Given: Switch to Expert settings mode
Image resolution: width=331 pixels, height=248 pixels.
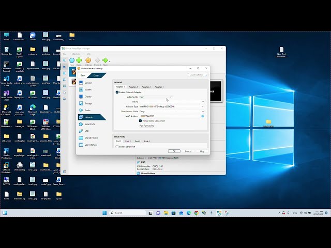Looking at the screenshot, I should pos(97,75).
